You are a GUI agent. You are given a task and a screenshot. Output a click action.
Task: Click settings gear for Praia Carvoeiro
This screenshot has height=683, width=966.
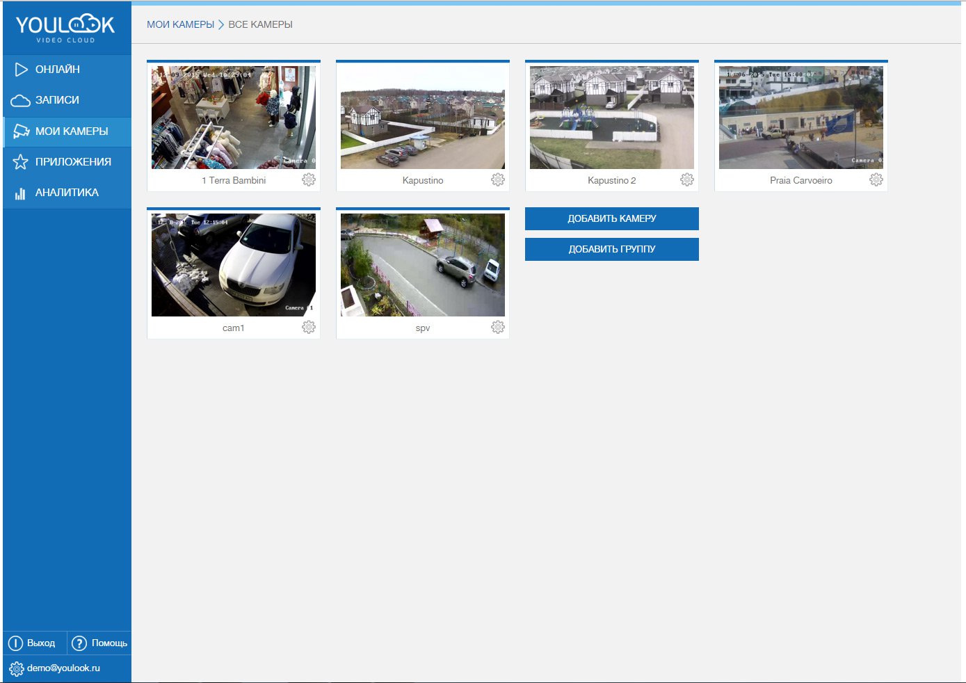click(x=876, y=180)
